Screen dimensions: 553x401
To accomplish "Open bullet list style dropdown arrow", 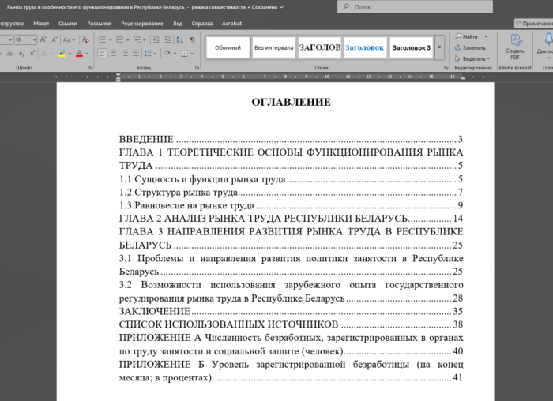I will tap(110, 40).
